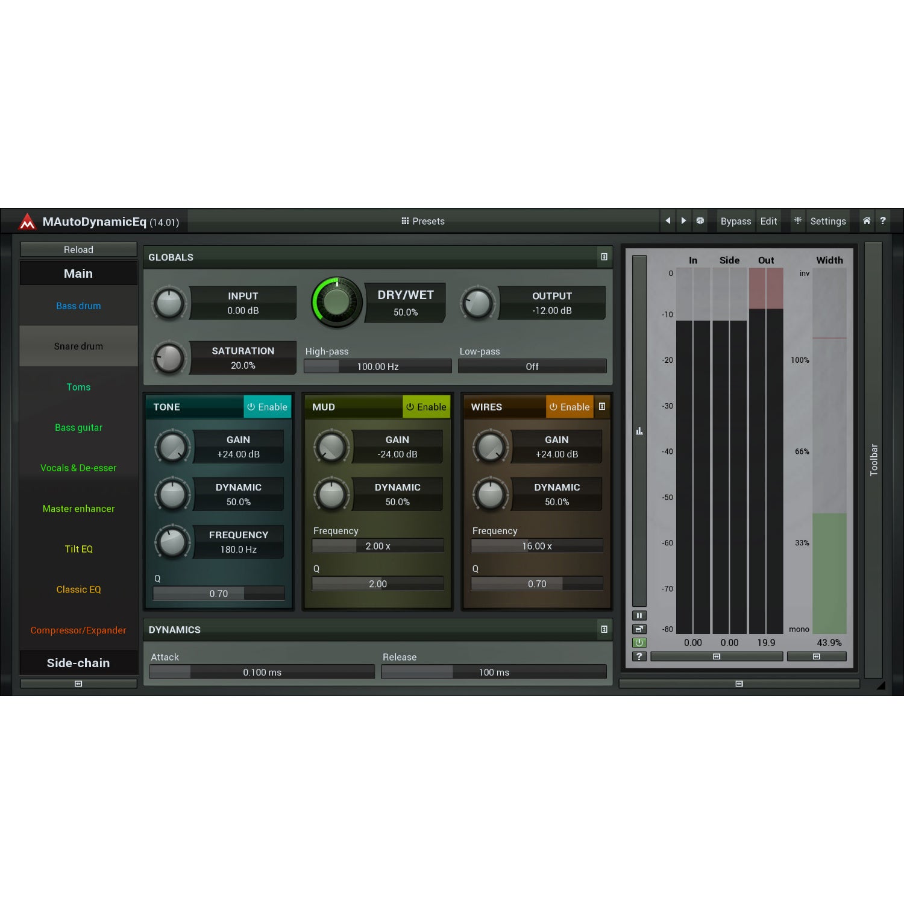Load the next preset with right arrow
This screenshot has height=904, width=904.
[x=683, y=221]
